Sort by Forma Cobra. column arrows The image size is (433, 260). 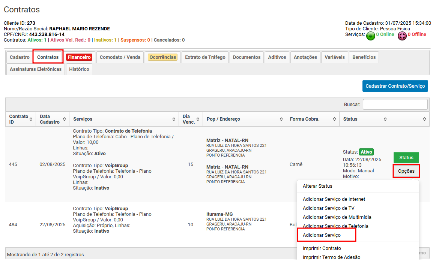[x=334, y=119]
